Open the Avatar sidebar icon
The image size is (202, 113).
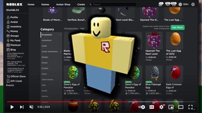(x=8, y=22)
